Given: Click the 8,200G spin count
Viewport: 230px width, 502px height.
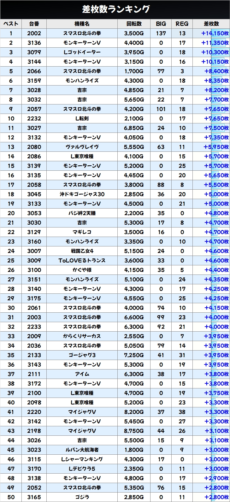Looking at the screenshot, I should [x=134, y=412].
